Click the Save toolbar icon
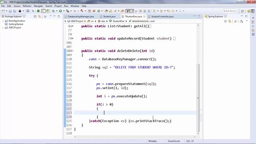 pos(10,11)
